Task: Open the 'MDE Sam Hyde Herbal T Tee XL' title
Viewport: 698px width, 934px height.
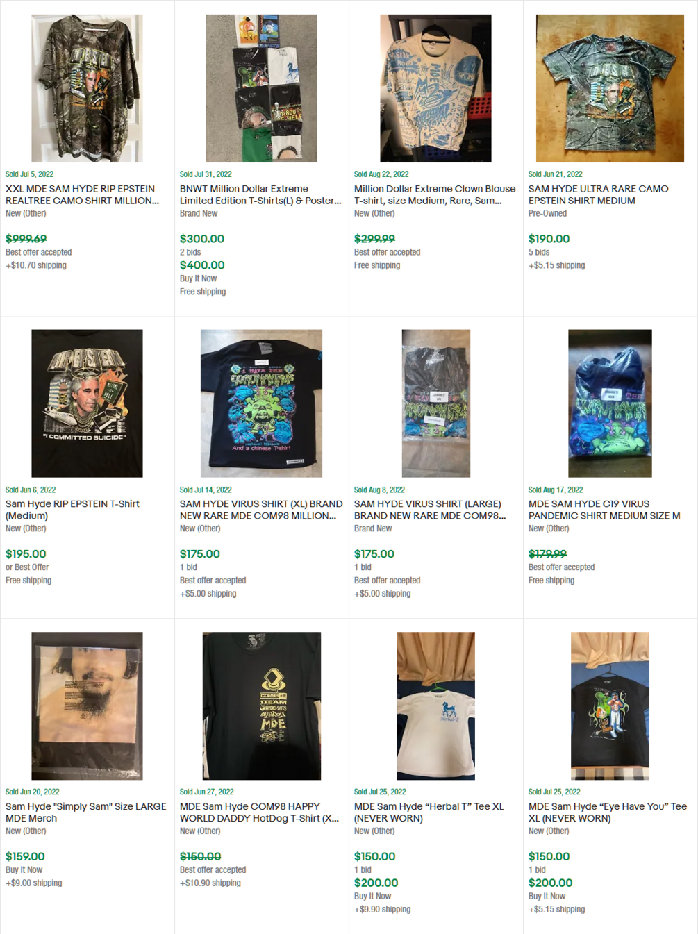Action: [x=429, y=812]
